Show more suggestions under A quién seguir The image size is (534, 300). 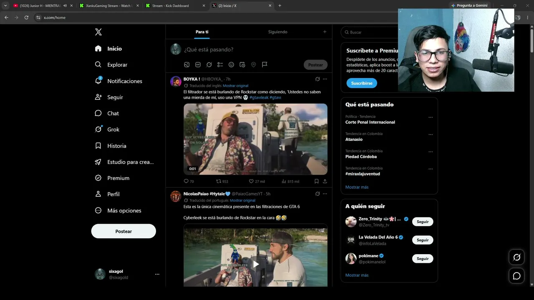click(357, 275)
